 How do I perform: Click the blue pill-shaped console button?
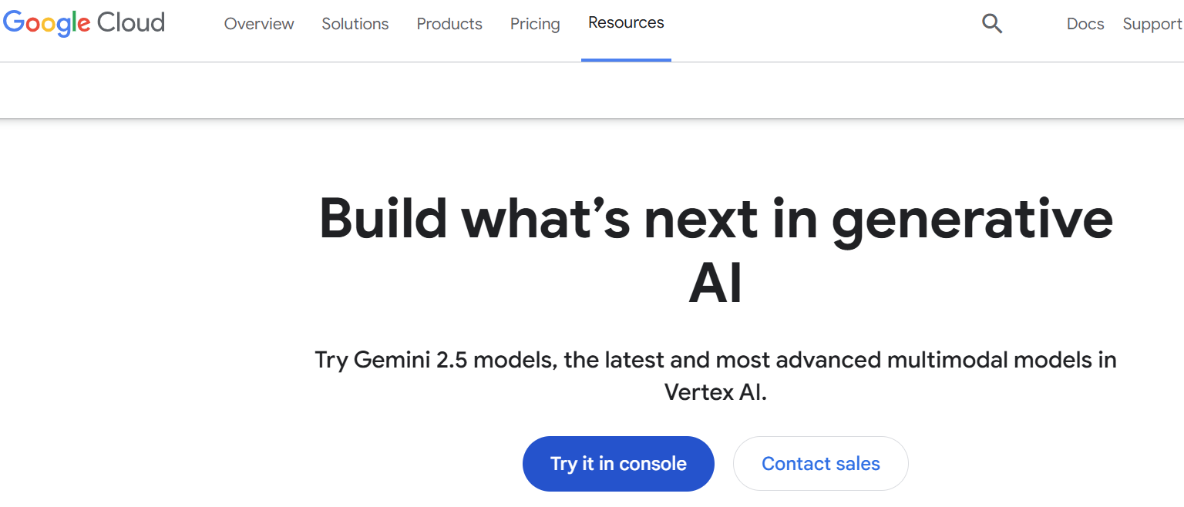pos(618,463)
